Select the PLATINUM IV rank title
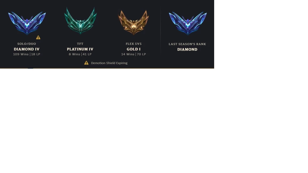Viewport: 308px width, 173px height. coord(80,49)
